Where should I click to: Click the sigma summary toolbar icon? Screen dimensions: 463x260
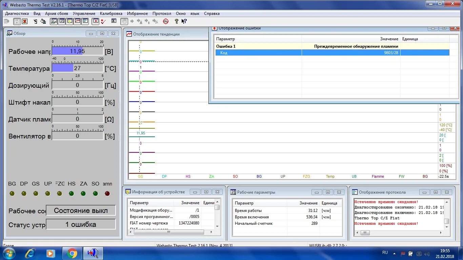(x=114, y=21)
